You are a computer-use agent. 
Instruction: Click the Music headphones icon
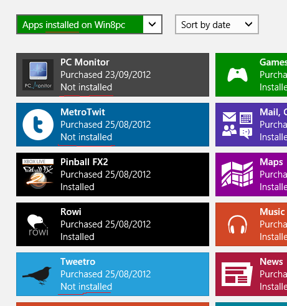point(237,224)
